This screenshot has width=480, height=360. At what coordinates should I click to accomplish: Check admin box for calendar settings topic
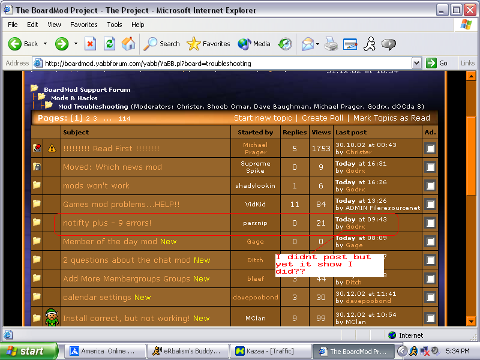[430, 297]
